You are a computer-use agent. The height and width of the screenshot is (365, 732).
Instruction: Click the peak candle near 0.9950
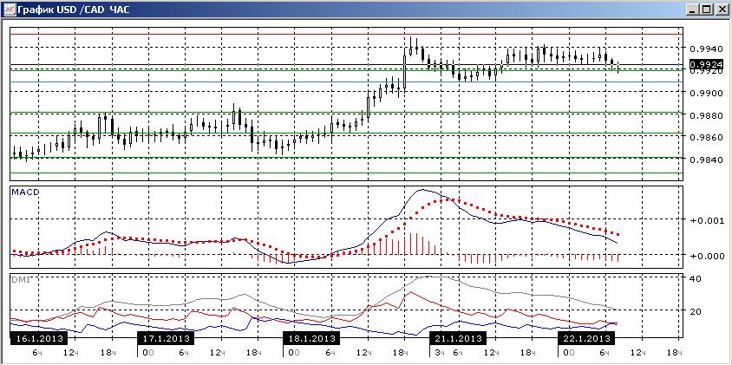pyautogui.click(x=410, y=47)
